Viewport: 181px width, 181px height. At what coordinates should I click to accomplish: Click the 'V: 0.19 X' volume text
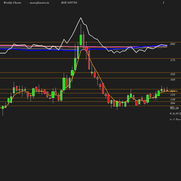coord(175,114)
